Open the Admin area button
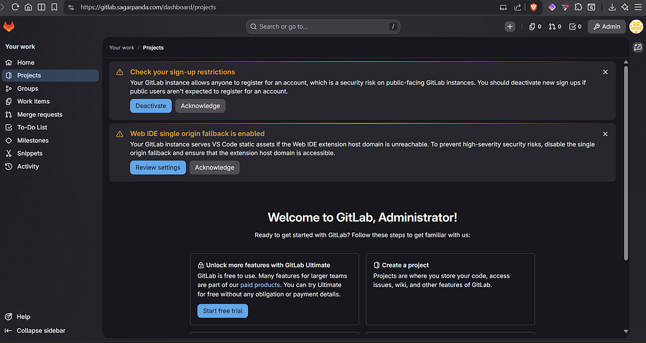 606,26
